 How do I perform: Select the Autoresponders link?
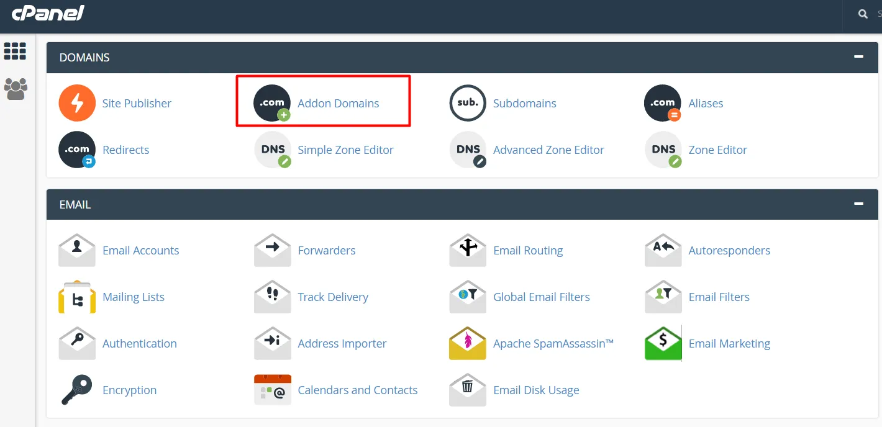(729, 251)
